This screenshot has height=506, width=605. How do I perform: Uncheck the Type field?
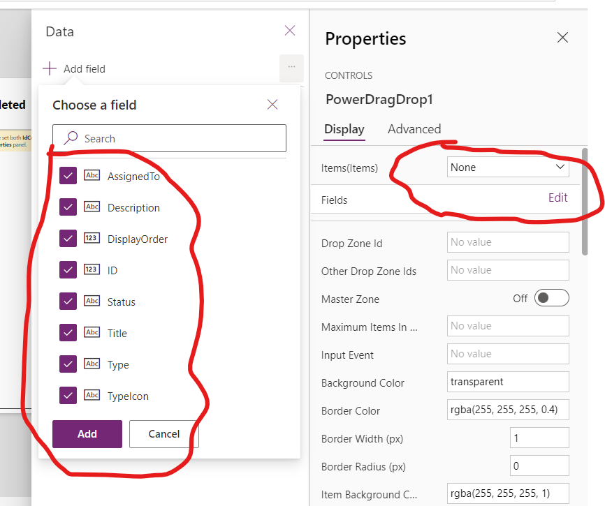pyautogui.click(x=68, y=364)
